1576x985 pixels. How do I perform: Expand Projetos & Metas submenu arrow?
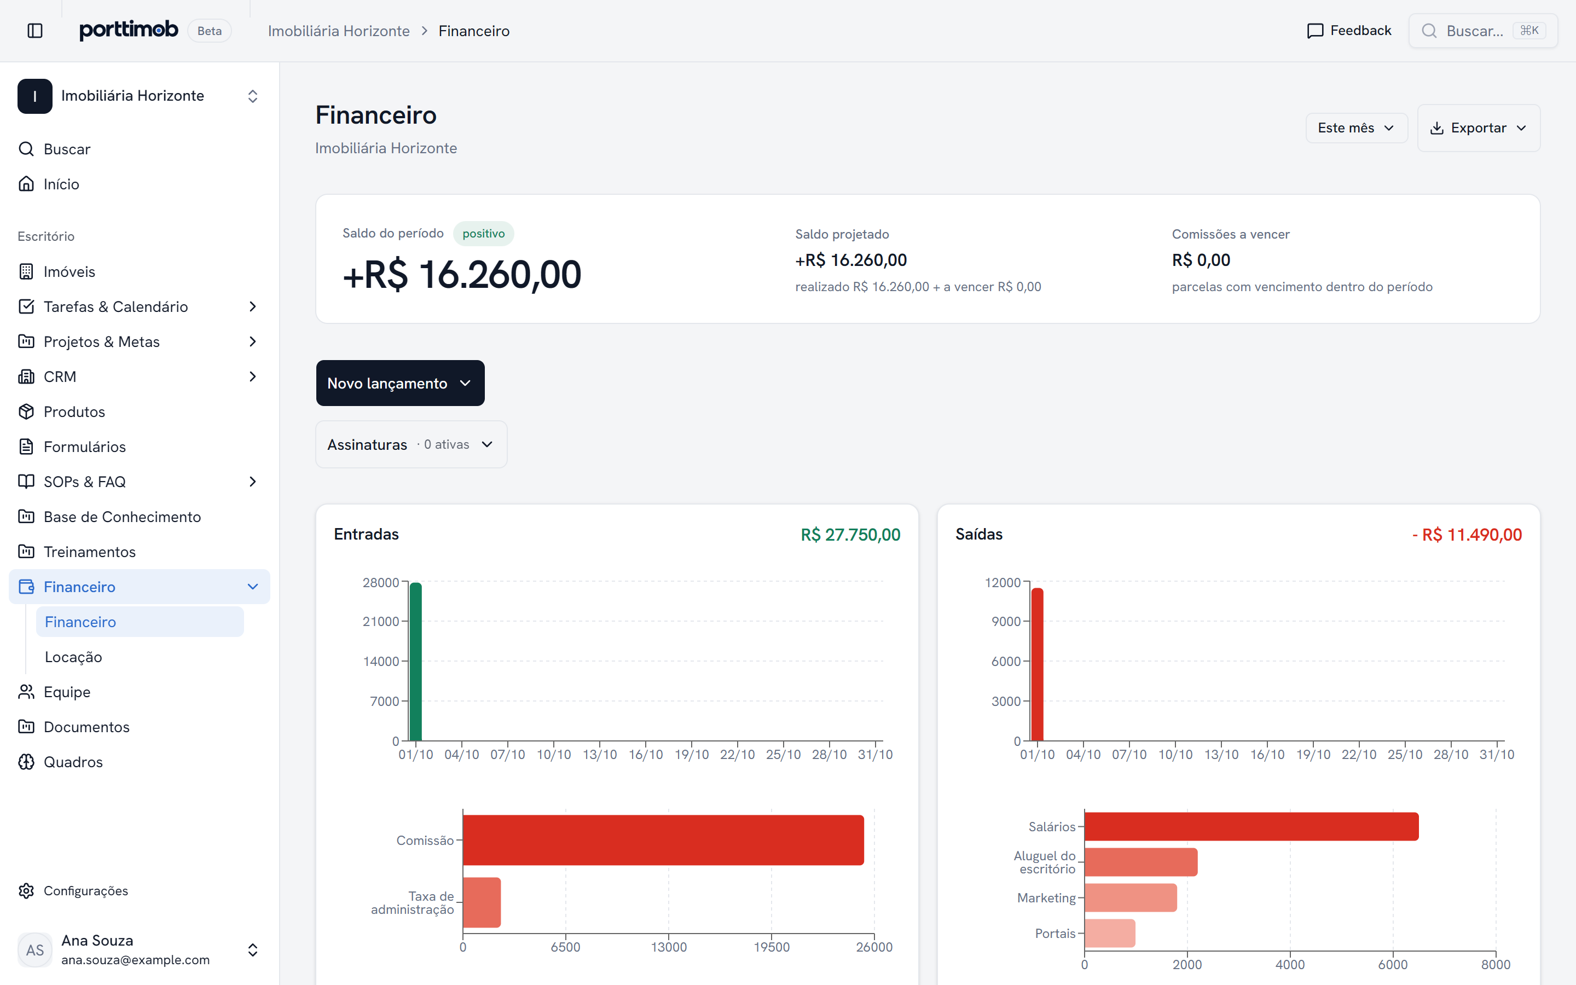click(x=253, y=341)
